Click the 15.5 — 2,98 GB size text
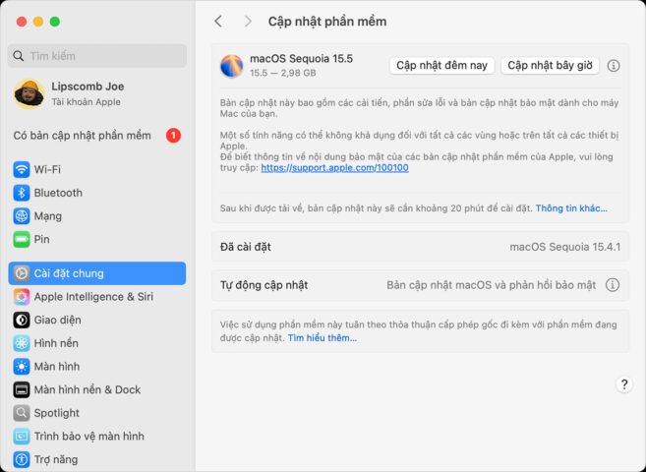 pyautogui.click(x=282, y=73)
